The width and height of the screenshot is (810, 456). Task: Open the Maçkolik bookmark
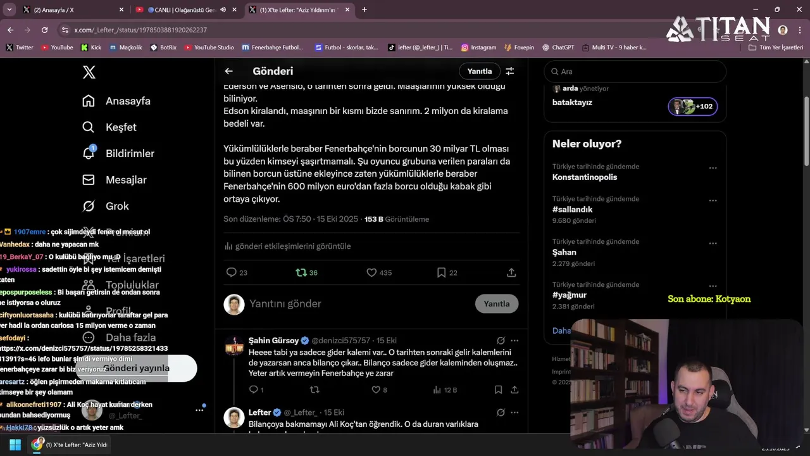click(126, 47)
